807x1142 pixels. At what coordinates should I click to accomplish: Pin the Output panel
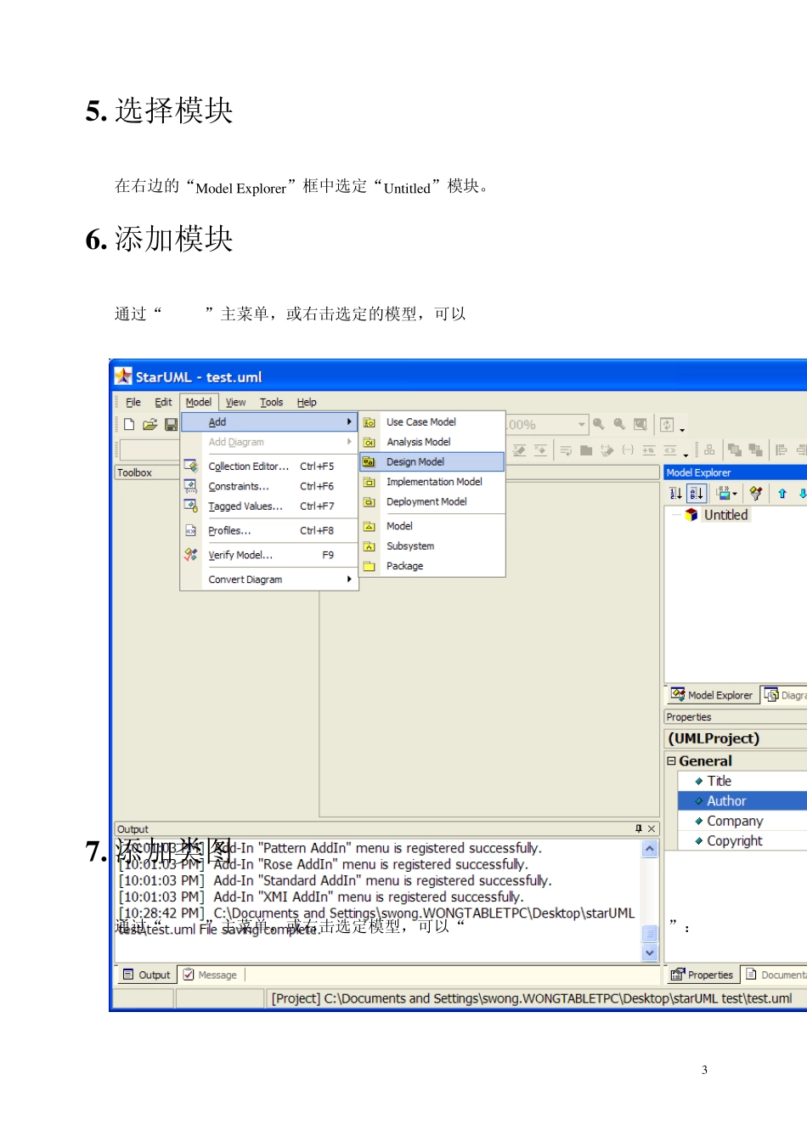[x=639, y=828]
